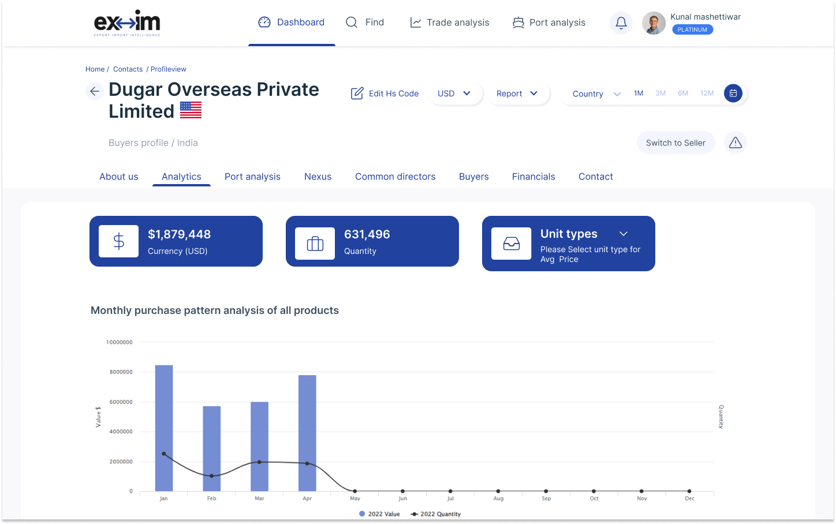Click the Home breadcrumb link
The width and height of the screenshot is (836, 524).
pyautogui.click(x=95, y=69)
